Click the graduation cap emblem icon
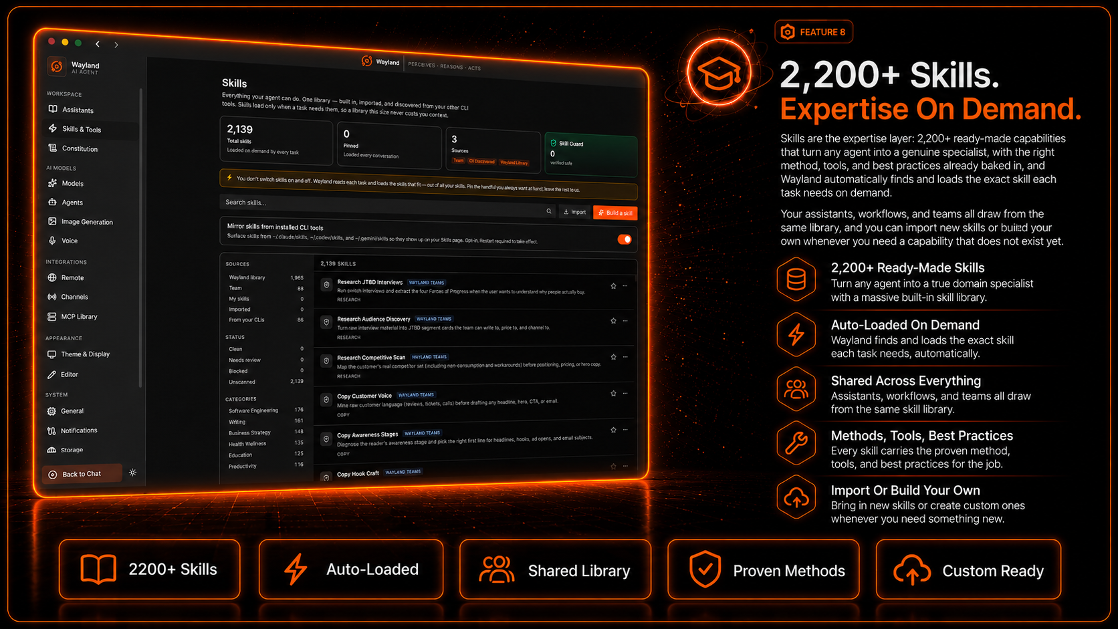The height and width of the screenshot is (629, 1118). [719, 73]
